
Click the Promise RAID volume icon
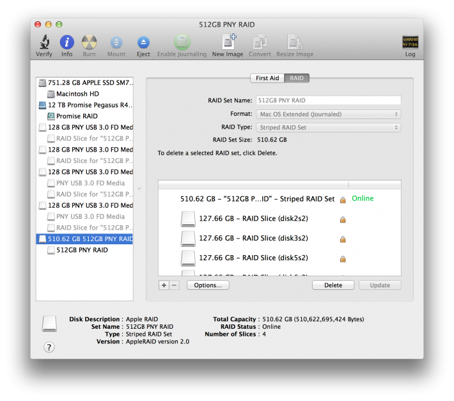51,116
